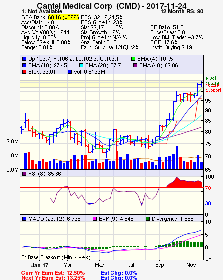This screenshot has width=223, height=280.
Task: Click Low Risk Trade: -3.7% text
Action: [176, 37]
